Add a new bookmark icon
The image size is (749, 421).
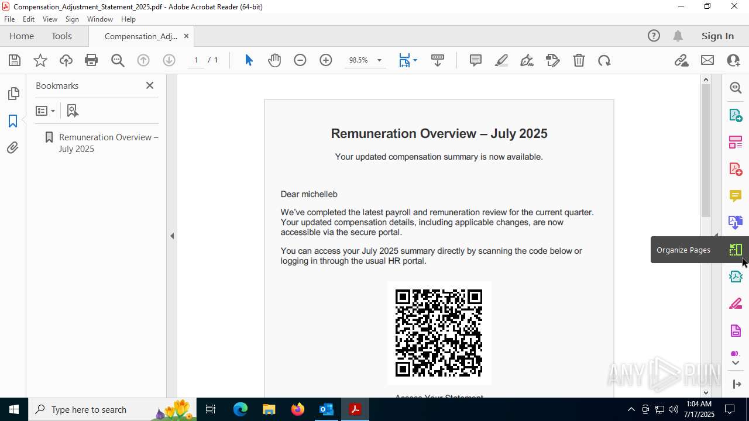[73, 111]
